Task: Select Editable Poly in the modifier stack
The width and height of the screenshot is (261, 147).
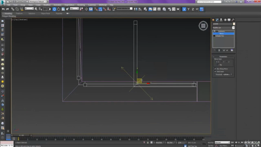Action: (x=220, y=36)
